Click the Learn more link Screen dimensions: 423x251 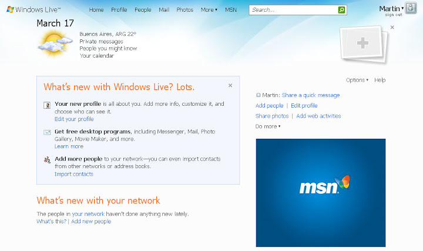69,146
